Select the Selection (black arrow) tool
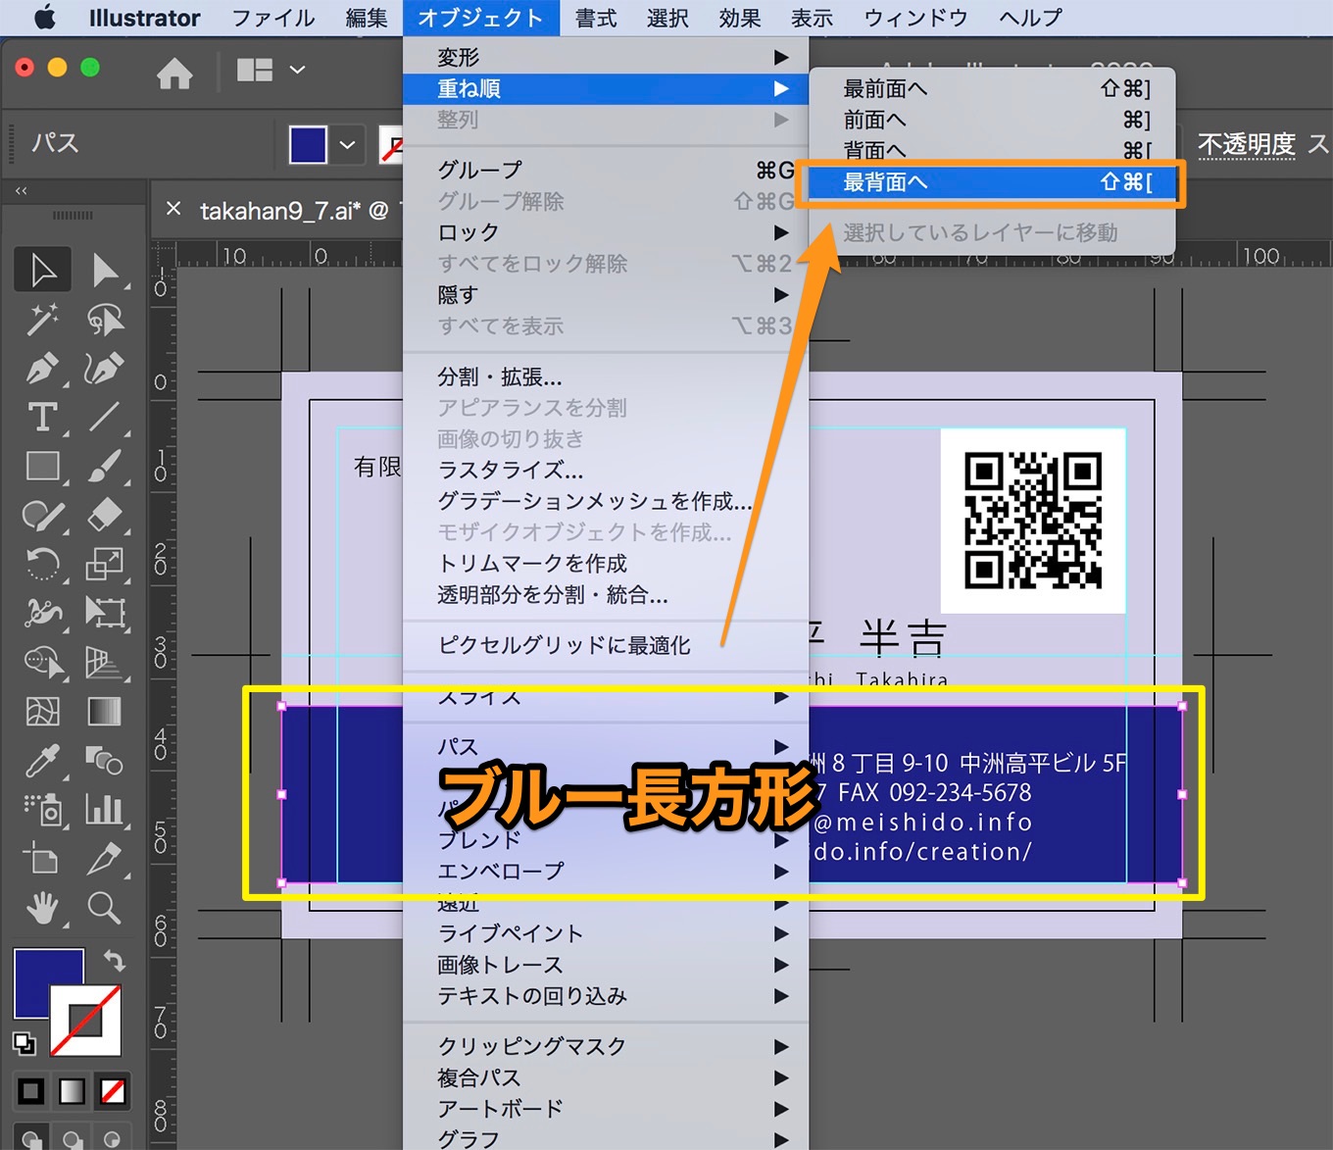The height and width of the screenshot is (1150, 1333). [x=42, y=270]
